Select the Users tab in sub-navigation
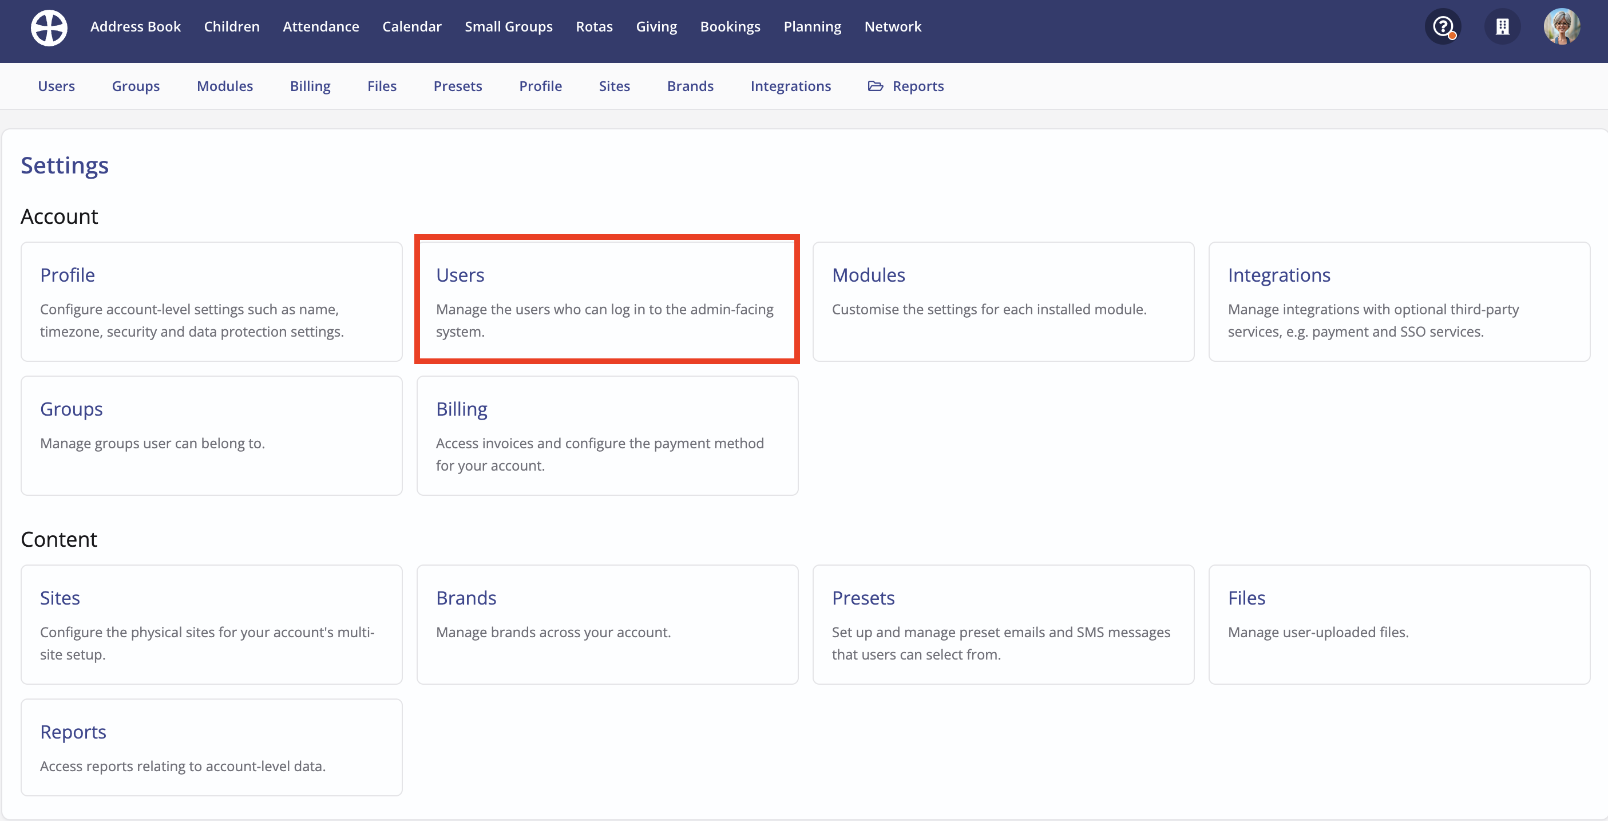The height and width of the screenshot is (821, 1608). pyautogui.click(x=56, y=86)
